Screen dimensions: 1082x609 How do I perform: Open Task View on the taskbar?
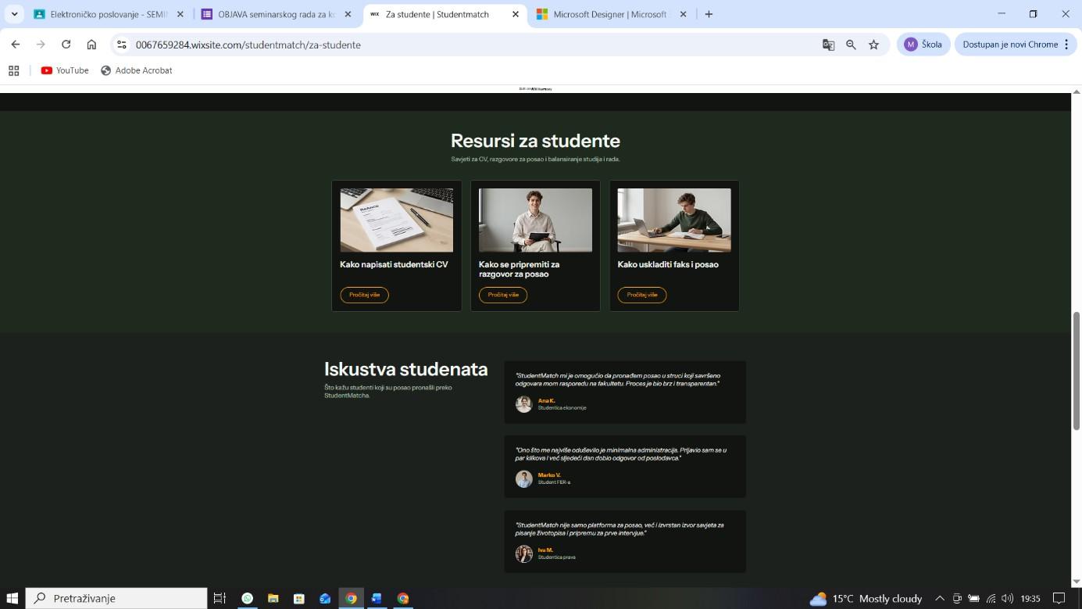click(x=220, y=598)
